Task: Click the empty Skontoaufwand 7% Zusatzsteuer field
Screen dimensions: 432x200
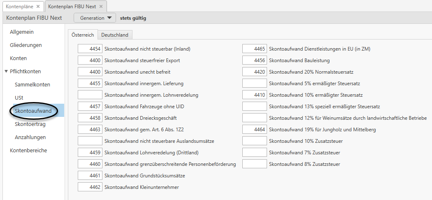Action: point(254,153)
